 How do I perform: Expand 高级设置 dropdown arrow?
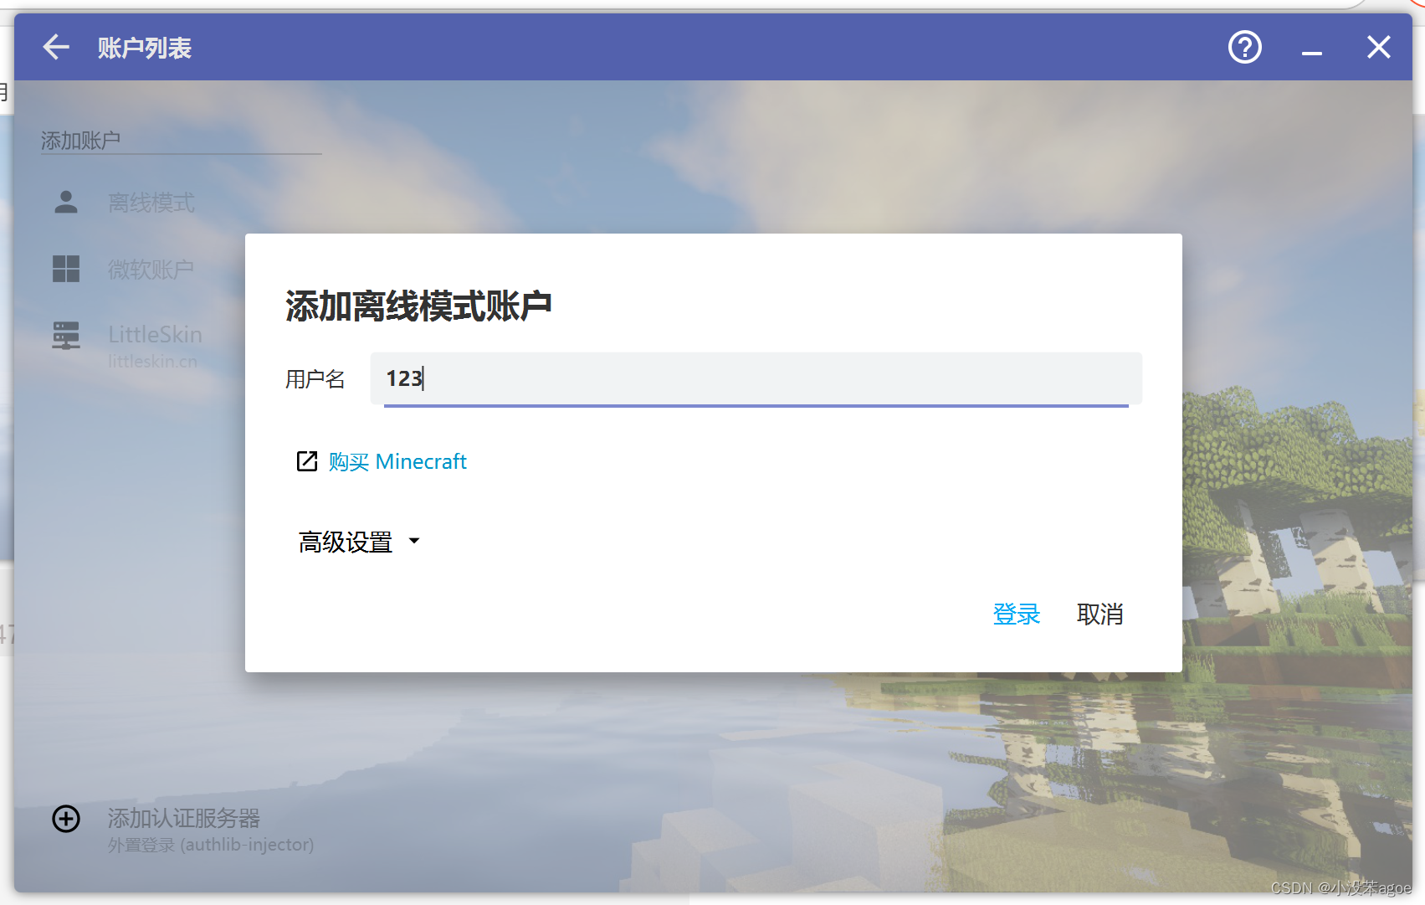tap(414, 541)
